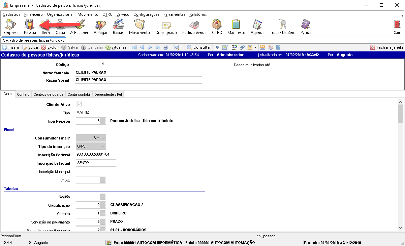The height and width of the screenshot is (246, 405).
Task: Switch to the Centros de custos tab
Action: 48,94
